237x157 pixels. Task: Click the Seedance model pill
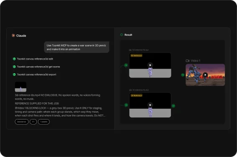click(x=21, y=122)
